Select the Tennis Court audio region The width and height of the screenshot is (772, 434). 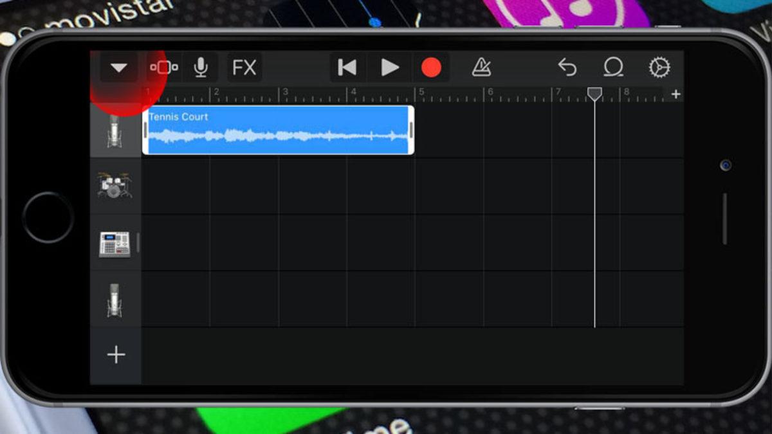(278, 131)
